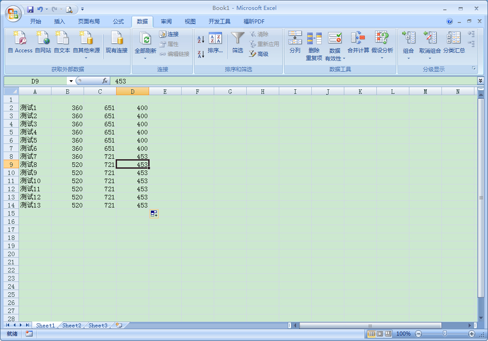Viewport: 488px width, 341px height.
Task: Expand the formula bar
Action: 480,81
